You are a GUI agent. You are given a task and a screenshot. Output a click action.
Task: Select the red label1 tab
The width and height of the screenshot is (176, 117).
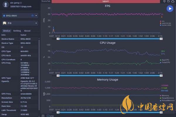(106, 1)
